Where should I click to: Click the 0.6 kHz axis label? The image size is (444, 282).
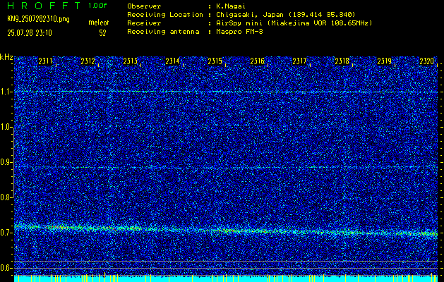pyautogui.click(x=5, y=268)
